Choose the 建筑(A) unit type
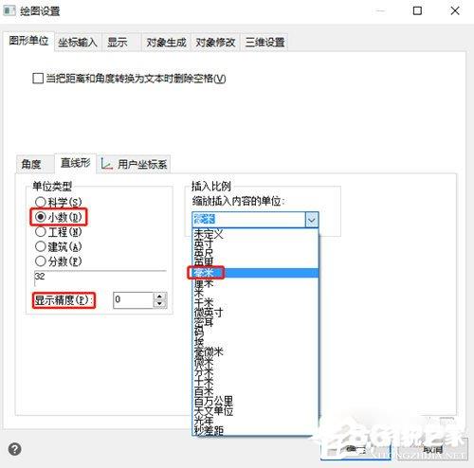 coord(59,246)
